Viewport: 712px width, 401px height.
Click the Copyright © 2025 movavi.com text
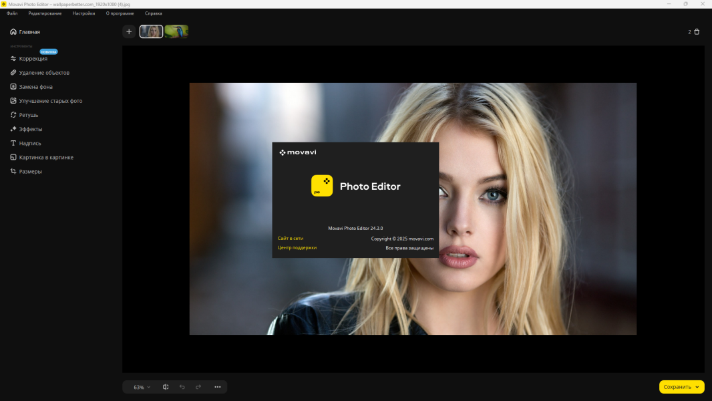click(x=402, y=239)
